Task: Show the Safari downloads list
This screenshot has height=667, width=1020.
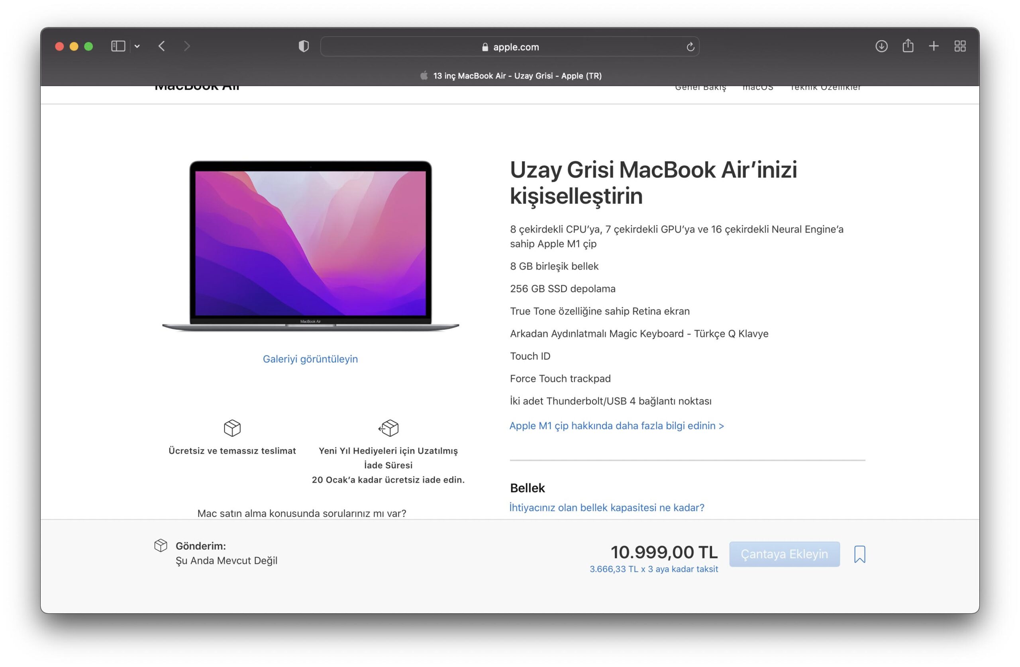Action: [x=881, y=46]
